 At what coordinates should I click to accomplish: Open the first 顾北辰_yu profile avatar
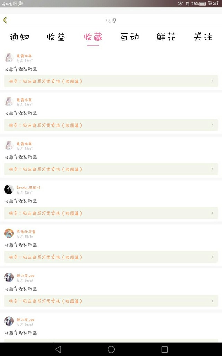click(9, 277)
